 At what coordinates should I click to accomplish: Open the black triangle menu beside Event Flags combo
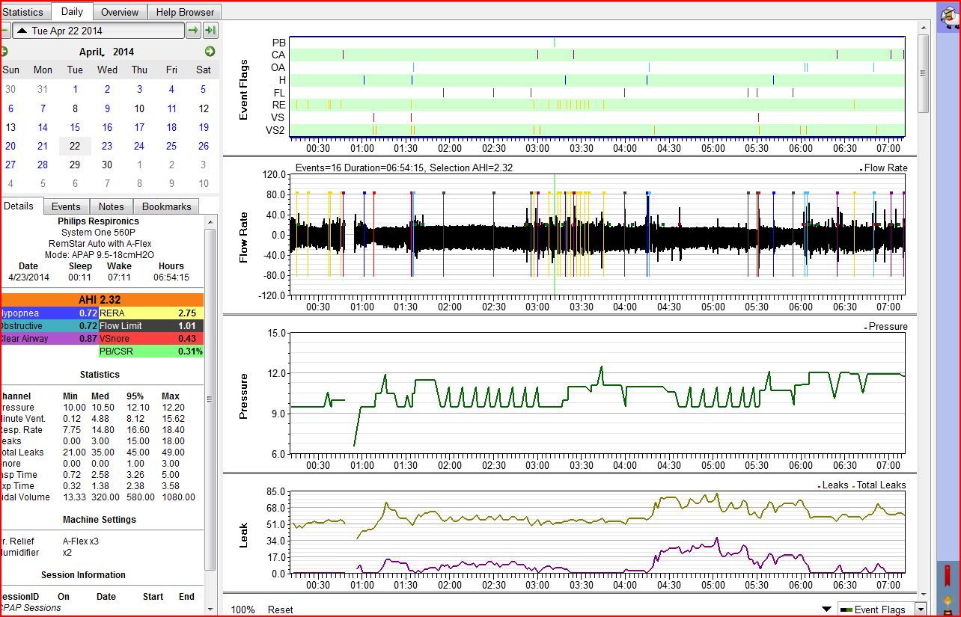(826, 610)
